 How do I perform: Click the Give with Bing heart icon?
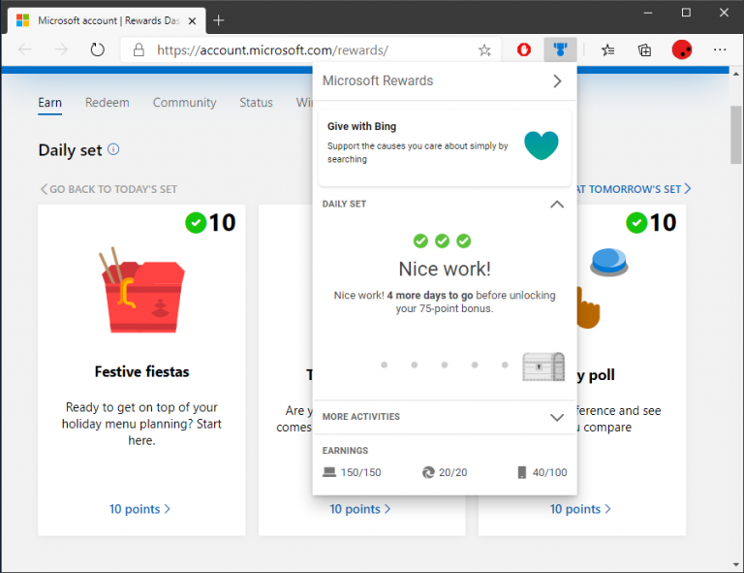(x=542, y=145)
